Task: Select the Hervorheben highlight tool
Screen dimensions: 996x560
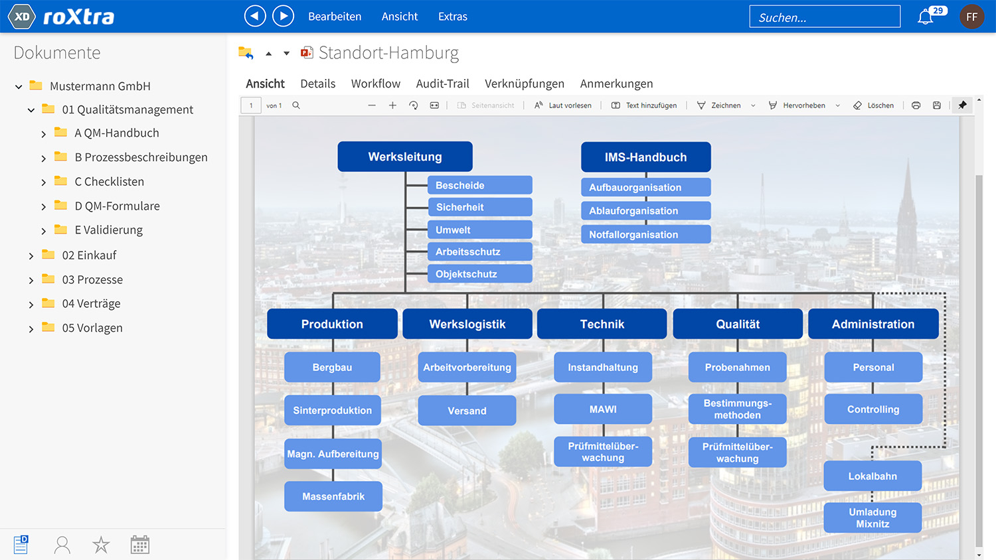Action: 797,105
